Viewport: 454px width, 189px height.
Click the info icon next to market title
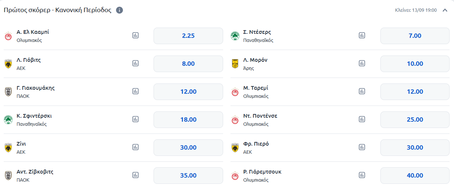pyautogui.click(x=119, y=10)
